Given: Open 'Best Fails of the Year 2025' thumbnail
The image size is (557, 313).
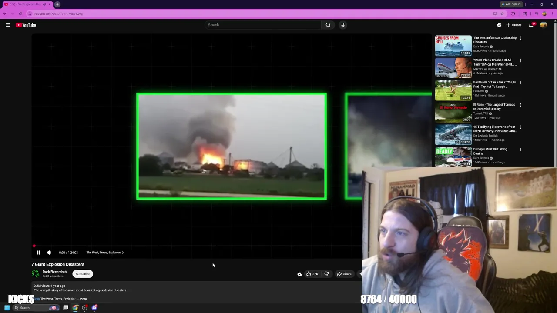Looking at the screenshot, I should click(453, 90).
